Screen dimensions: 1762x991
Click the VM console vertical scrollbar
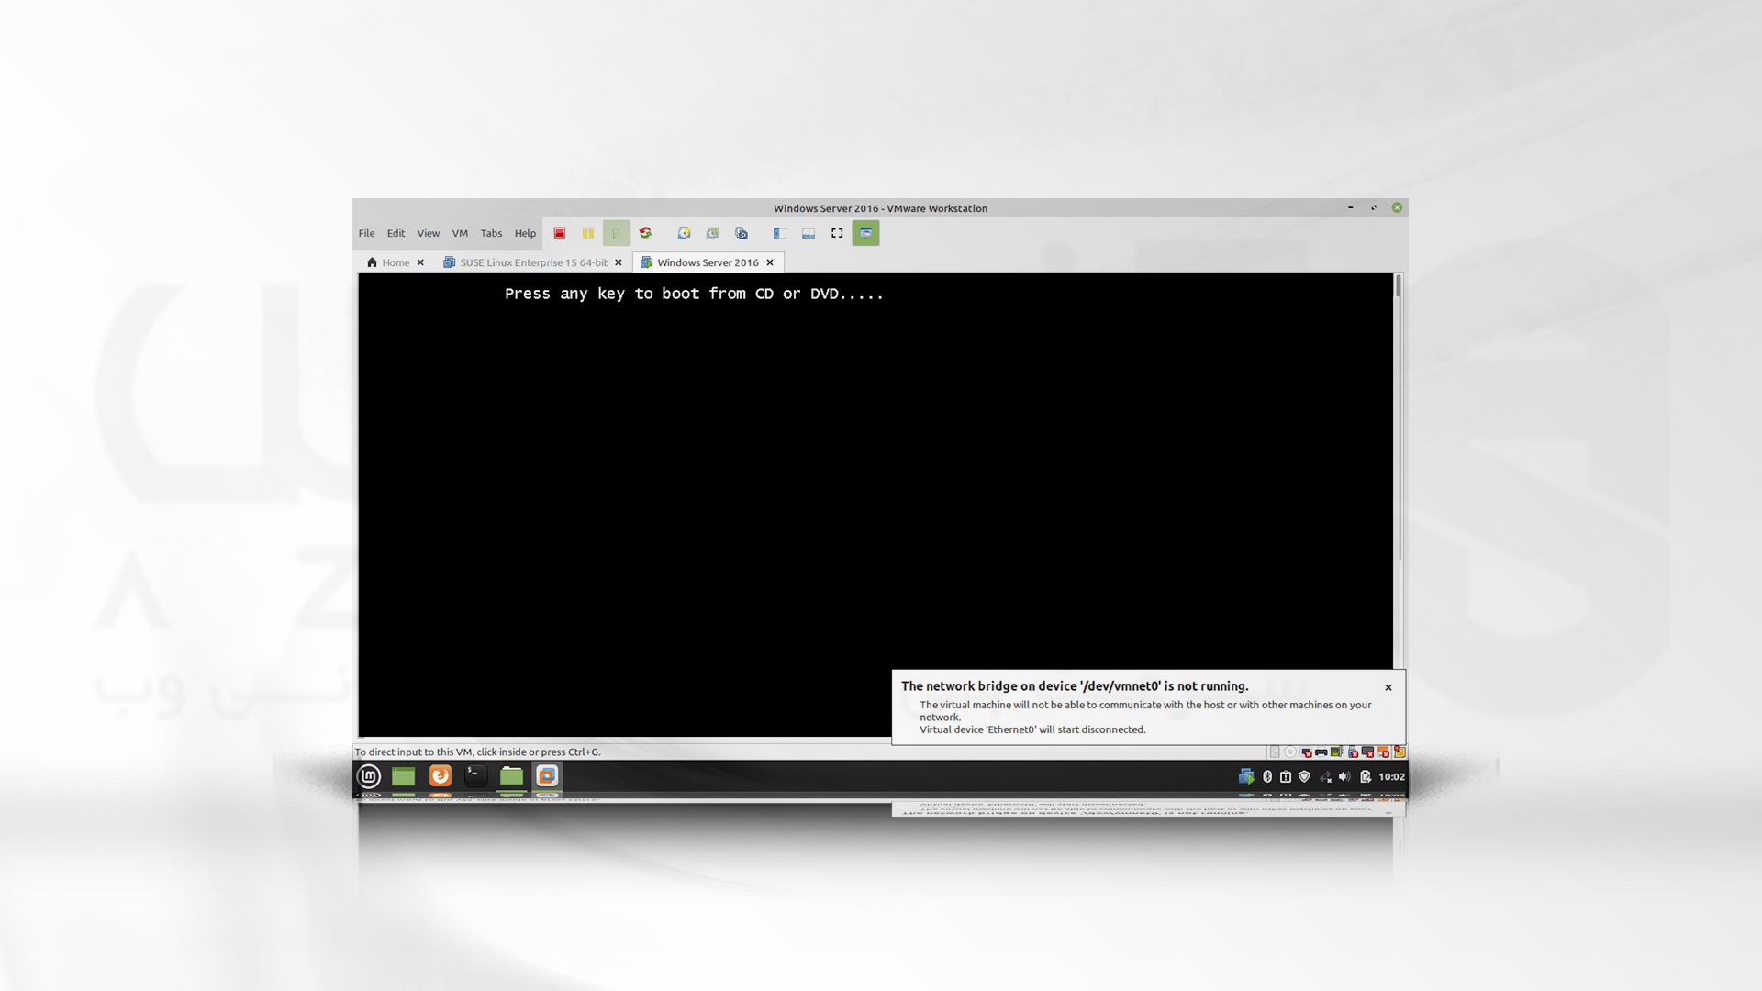(1399, 418)
